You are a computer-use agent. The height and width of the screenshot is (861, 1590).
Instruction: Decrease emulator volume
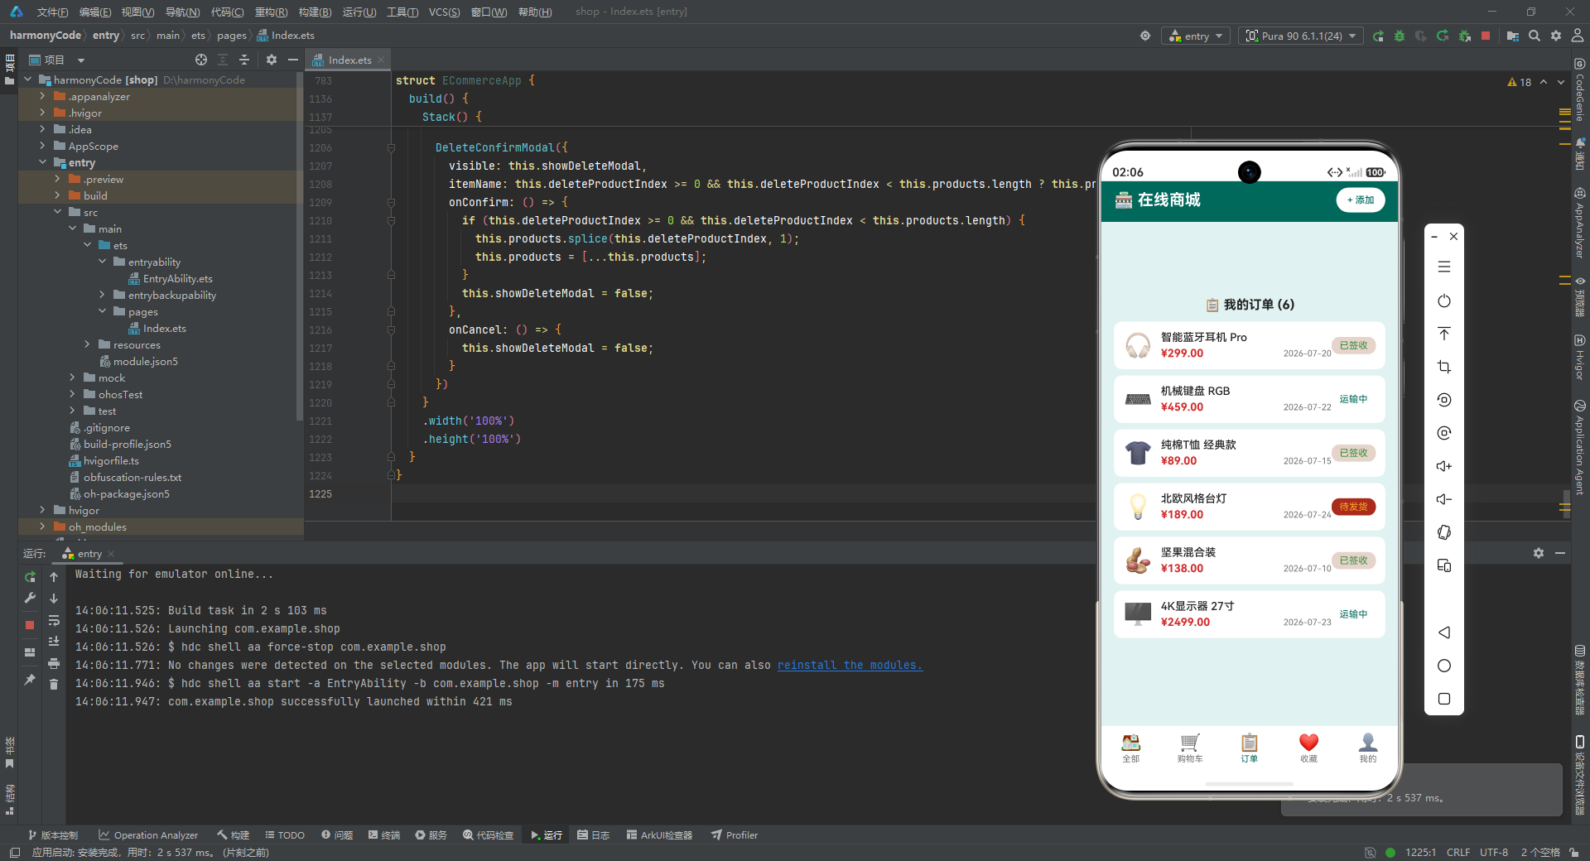pos(1444,499)
